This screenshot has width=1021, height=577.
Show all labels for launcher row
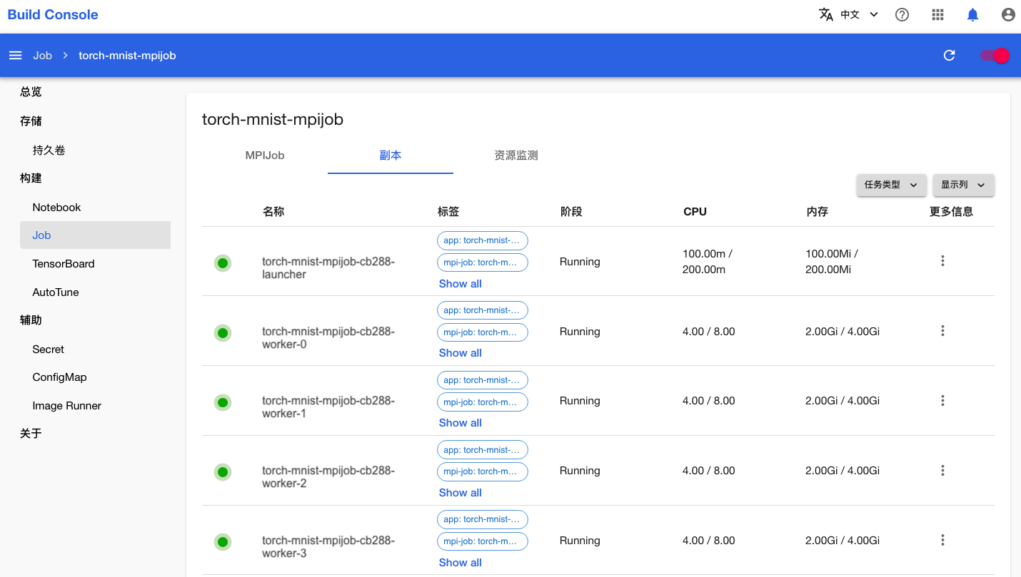[461, 284]
